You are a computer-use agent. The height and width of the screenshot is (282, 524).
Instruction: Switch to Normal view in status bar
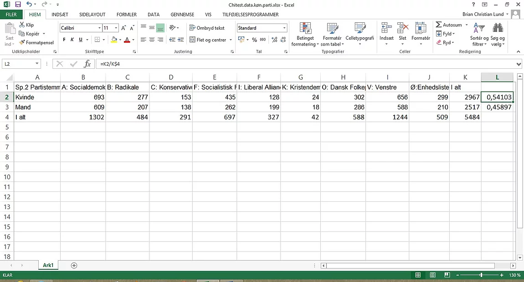click(x=418, y=275)
